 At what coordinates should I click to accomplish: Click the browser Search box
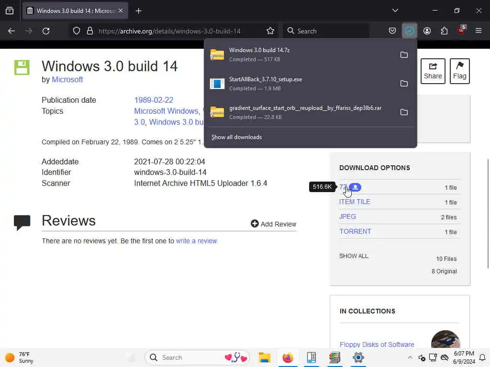[x=326, y=31]
